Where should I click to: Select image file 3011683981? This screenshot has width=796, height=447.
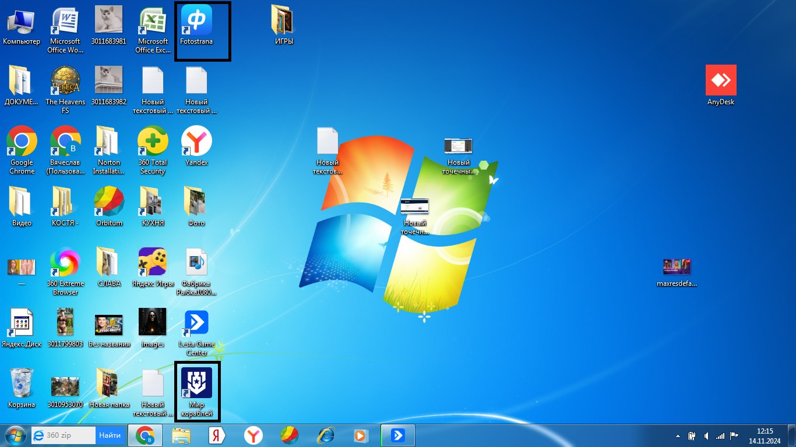[109, 26]
